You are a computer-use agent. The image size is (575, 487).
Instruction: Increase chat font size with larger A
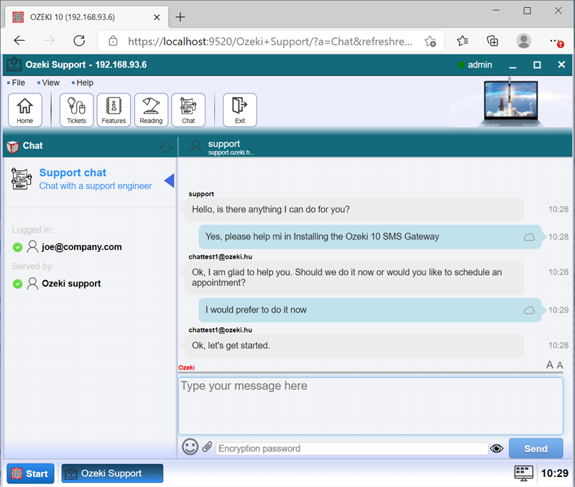click(x=550, y=366)
